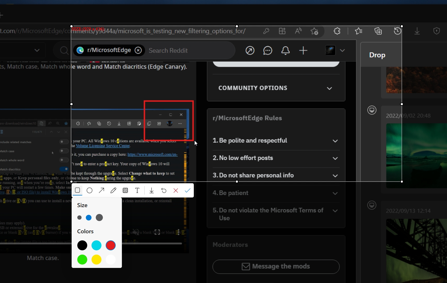Image resolution: width=447 pixels, height=283 pixels.
Task: Click the r/MicrosoftEdge Rules heading
Action: point(247,118)
